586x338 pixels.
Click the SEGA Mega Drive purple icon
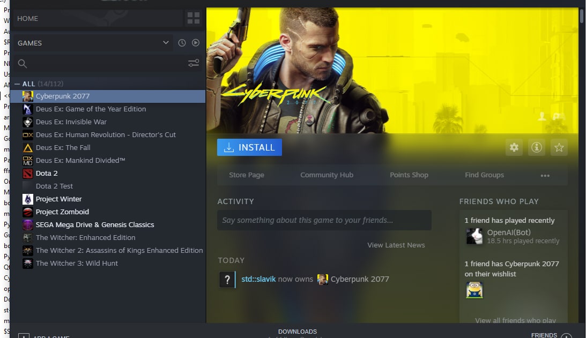(28, 225)
